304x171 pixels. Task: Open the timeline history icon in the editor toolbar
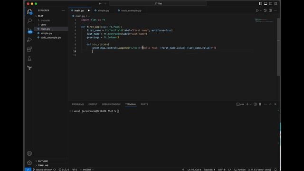coord(265,10)
